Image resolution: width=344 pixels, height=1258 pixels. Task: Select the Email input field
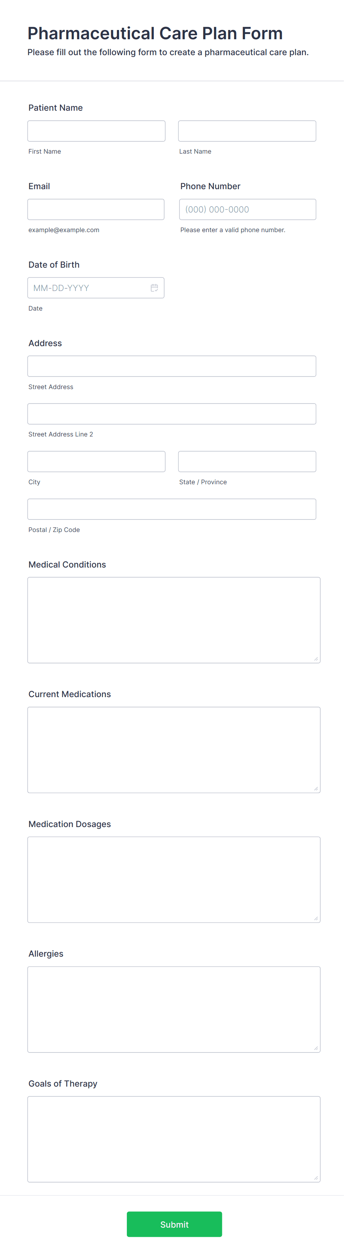pos(96,209)
